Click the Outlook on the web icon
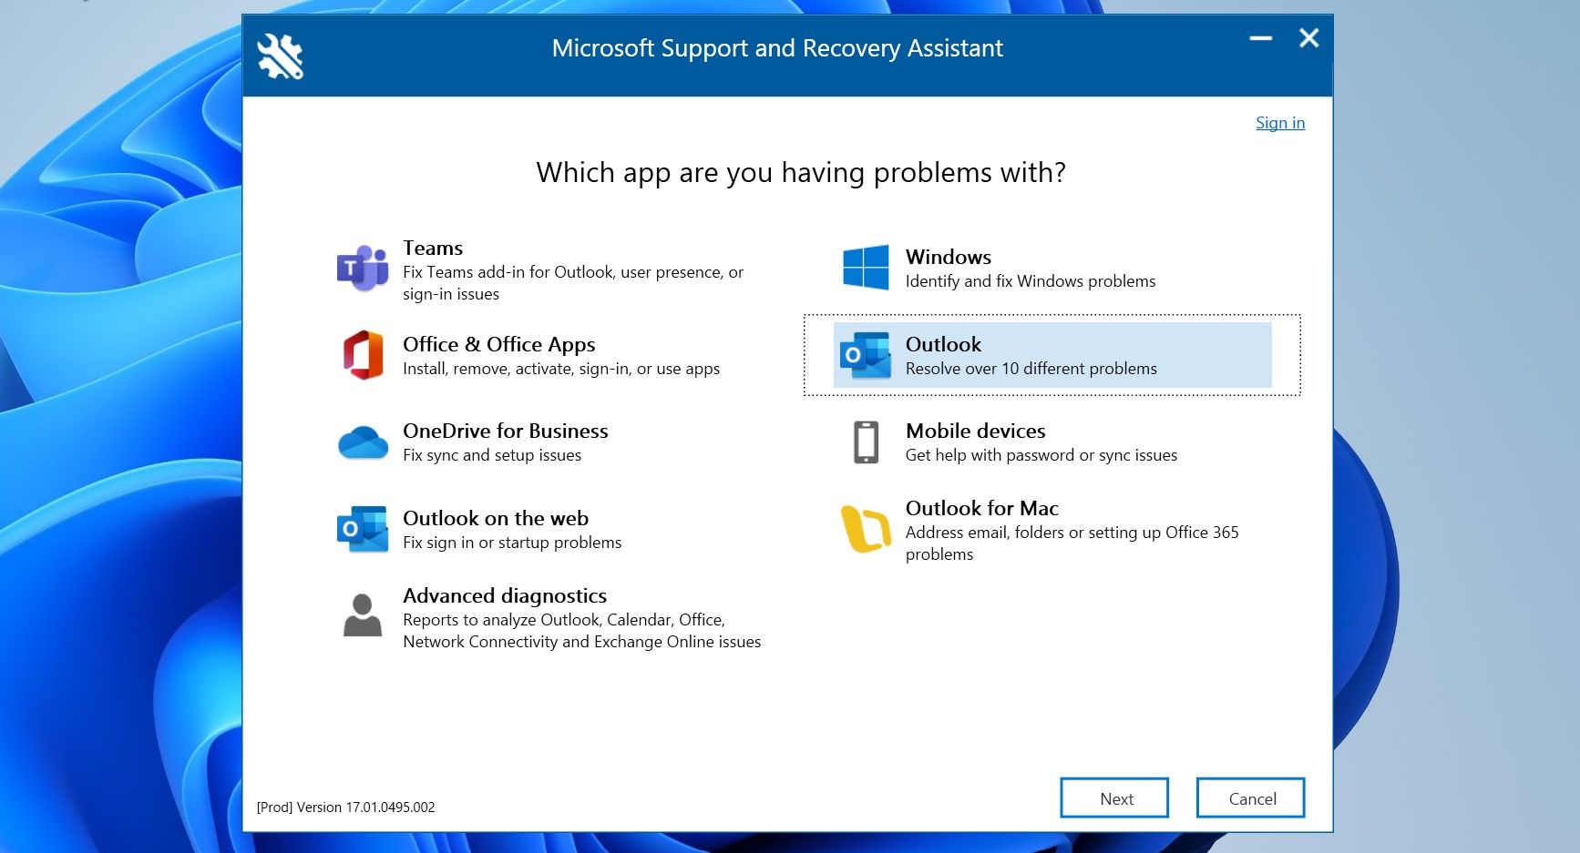This screenshot has width=1580, height=853. (x=362, y=528)
